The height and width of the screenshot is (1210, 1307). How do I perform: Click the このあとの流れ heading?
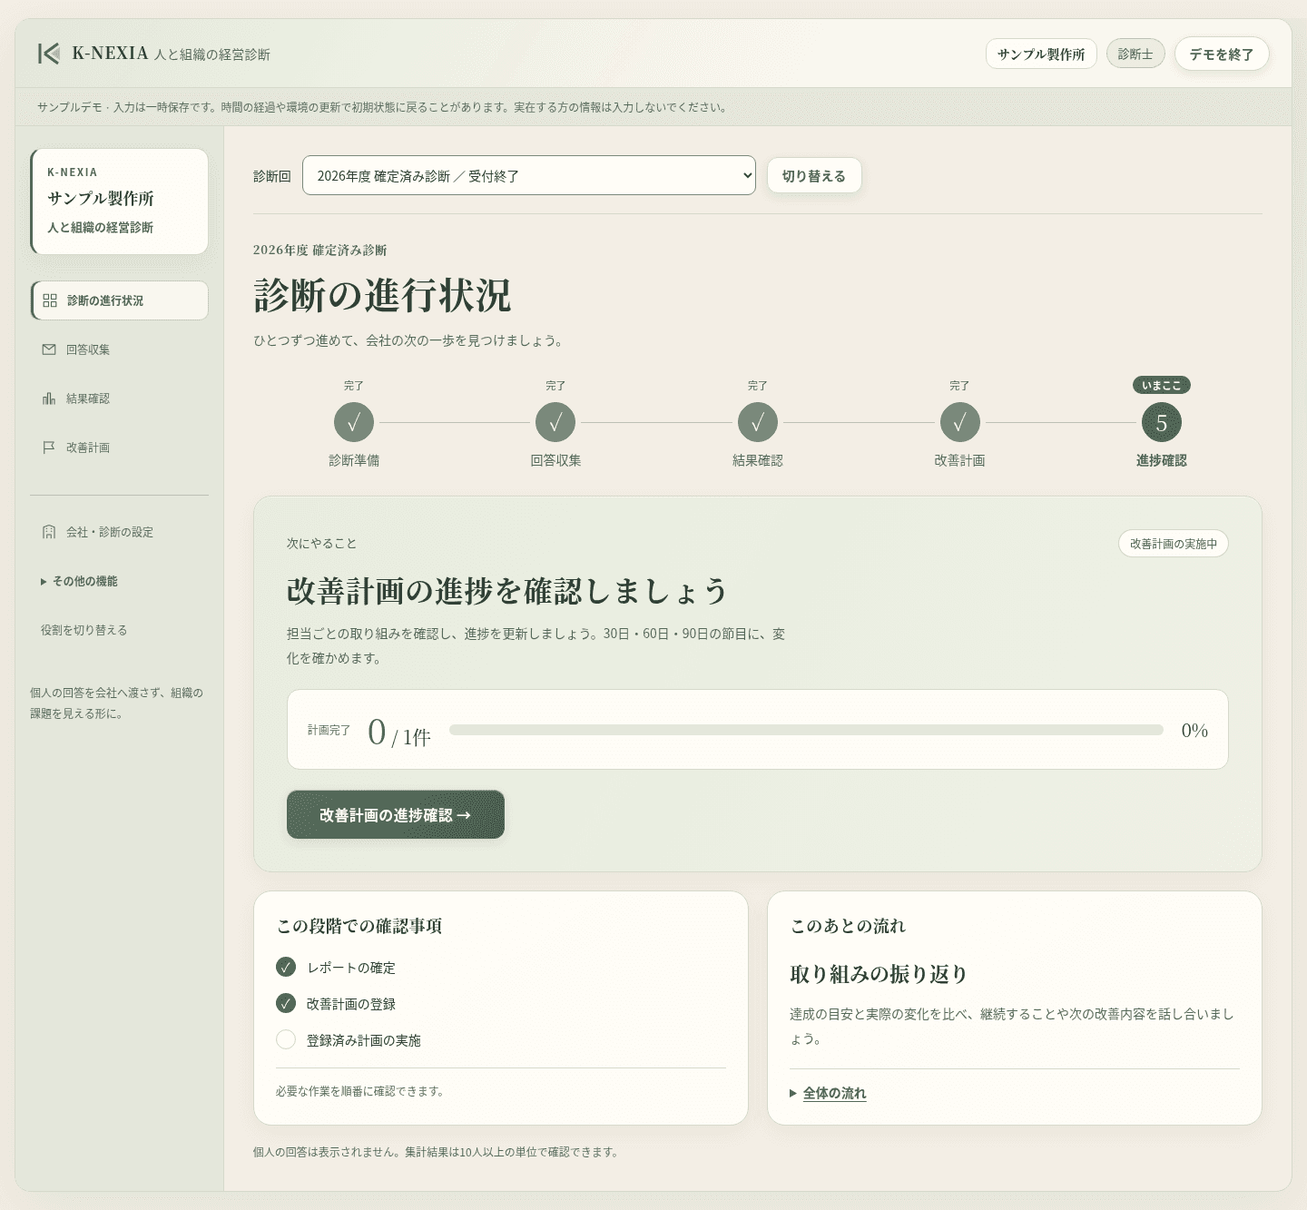click(848, 926)
